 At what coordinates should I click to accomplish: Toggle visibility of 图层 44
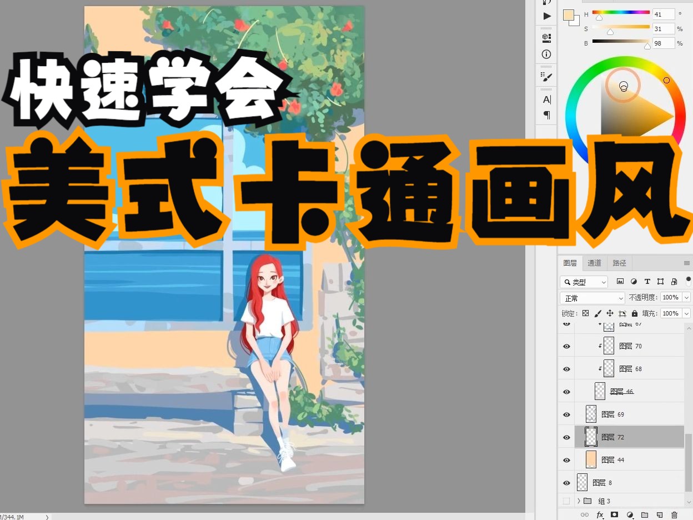[566, 460]
